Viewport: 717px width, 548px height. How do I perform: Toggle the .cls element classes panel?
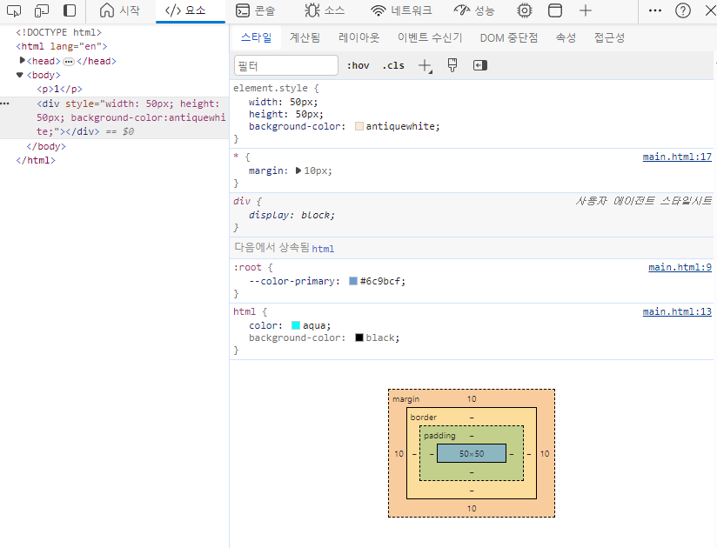point(392,65)
